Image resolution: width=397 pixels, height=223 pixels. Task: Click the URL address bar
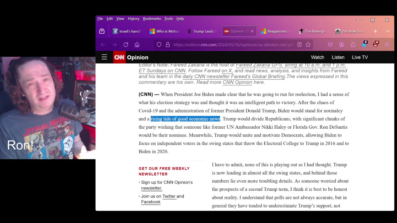click(x=233, y=45)
